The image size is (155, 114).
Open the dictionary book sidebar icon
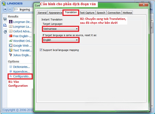click(x=5, y=19)
